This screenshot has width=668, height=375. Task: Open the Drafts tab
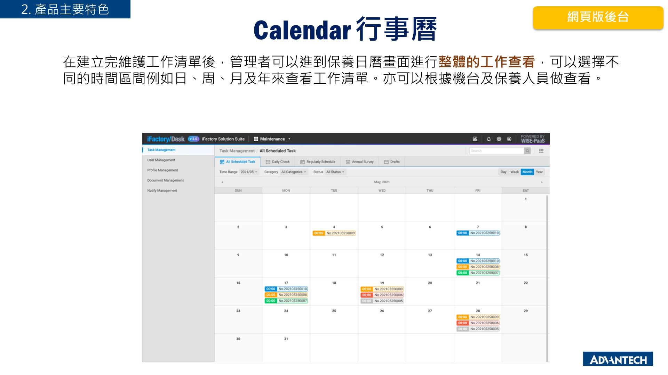tap(392, 162)
